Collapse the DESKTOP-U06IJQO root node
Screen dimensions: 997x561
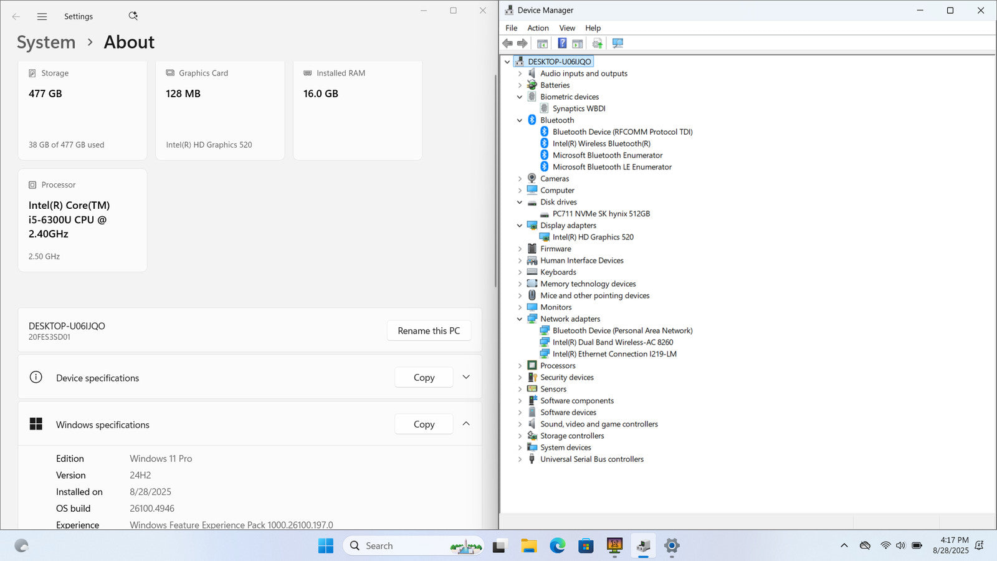[x=507, y=62]
